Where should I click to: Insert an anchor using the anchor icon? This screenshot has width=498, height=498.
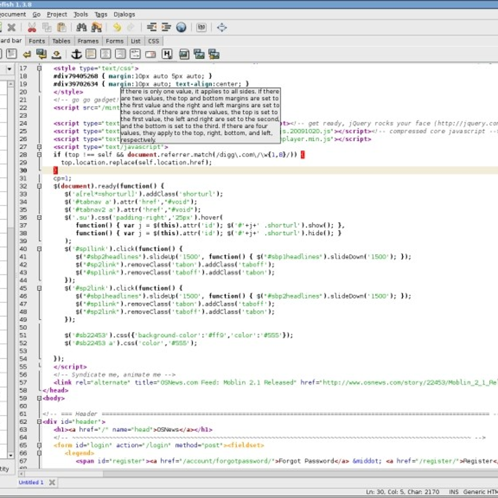[76, 54]
